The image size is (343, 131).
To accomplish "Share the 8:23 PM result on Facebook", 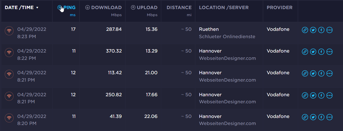I will tap(321, 30).
